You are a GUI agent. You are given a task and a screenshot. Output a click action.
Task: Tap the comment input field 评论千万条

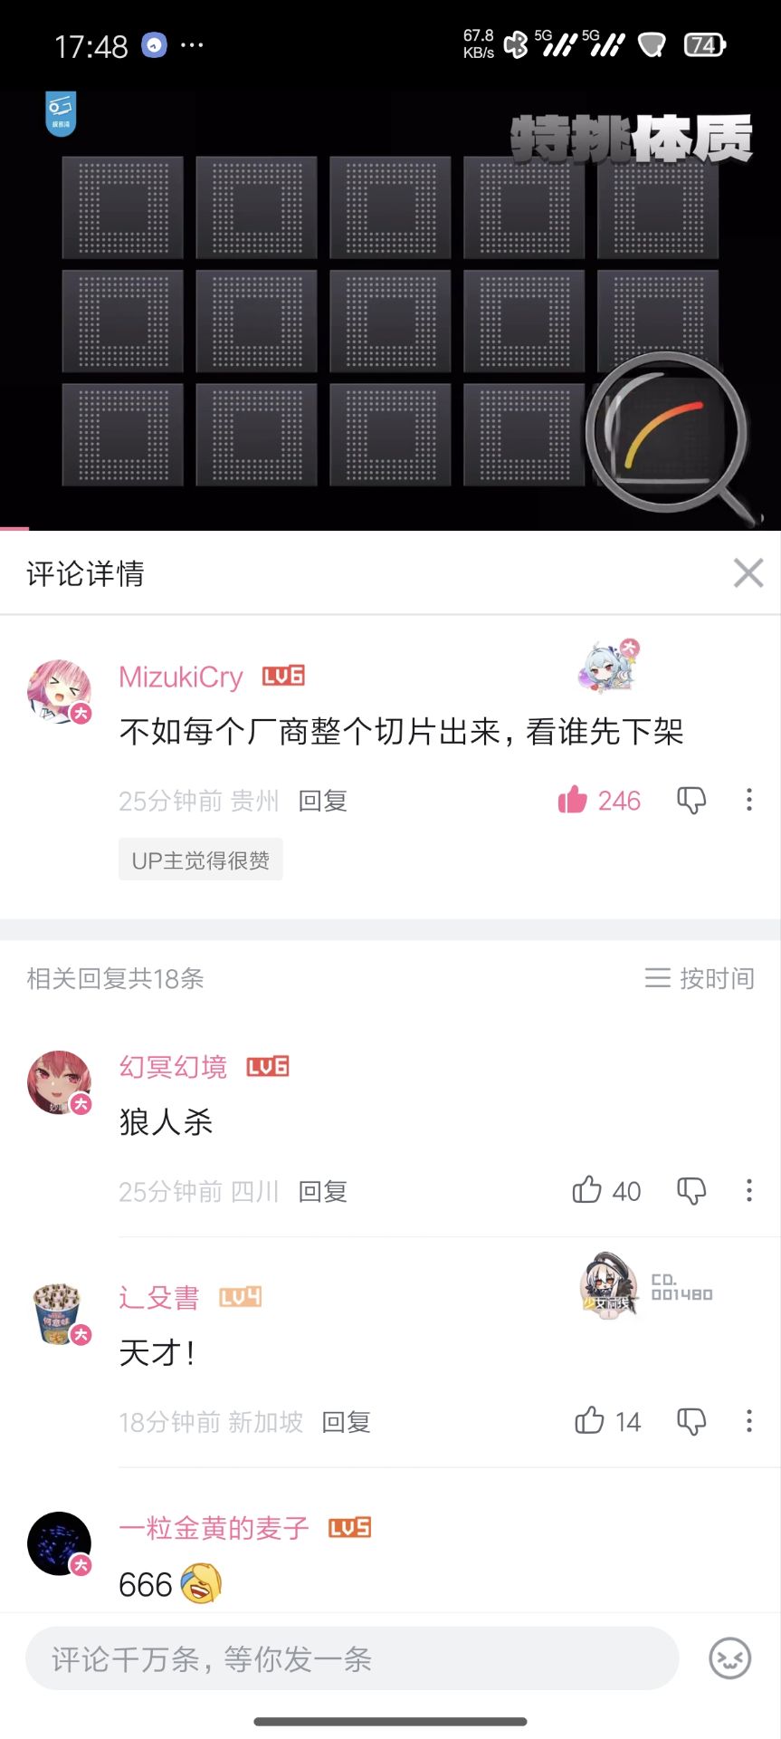point(352,1658)
